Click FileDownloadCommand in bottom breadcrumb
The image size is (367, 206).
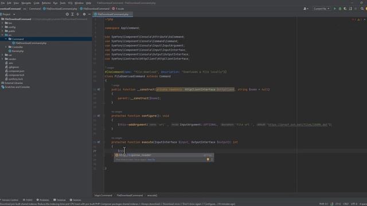pos(130,195)
